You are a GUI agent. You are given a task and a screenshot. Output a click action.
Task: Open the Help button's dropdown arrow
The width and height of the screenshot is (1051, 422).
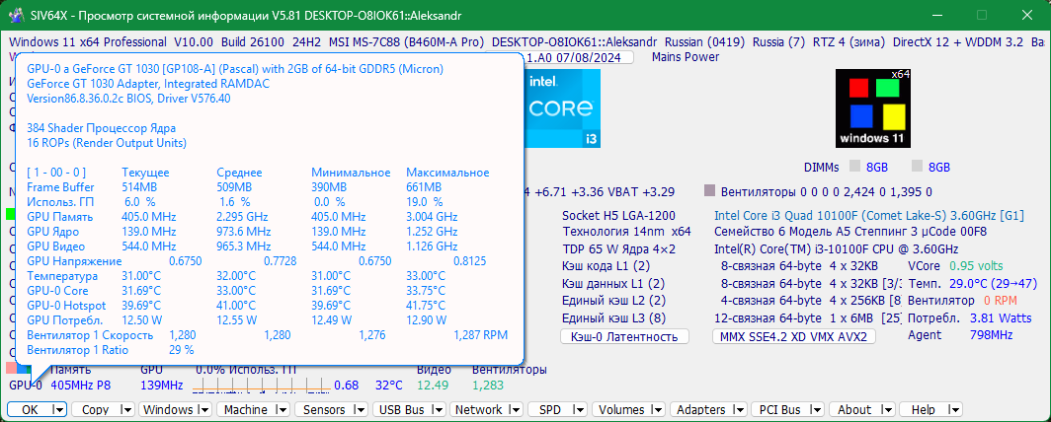tap(954, 409)
